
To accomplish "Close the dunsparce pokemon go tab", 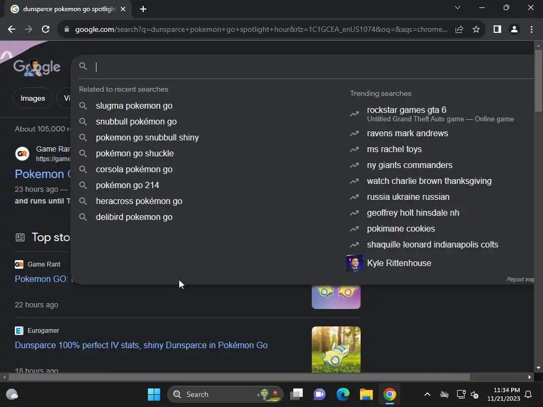I will coord(123,9).
